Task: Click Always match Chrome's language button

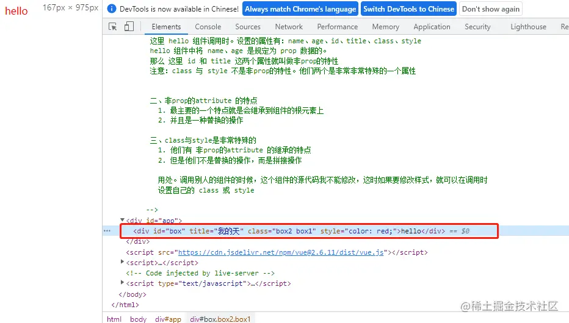Action: (x=300, y=9)
